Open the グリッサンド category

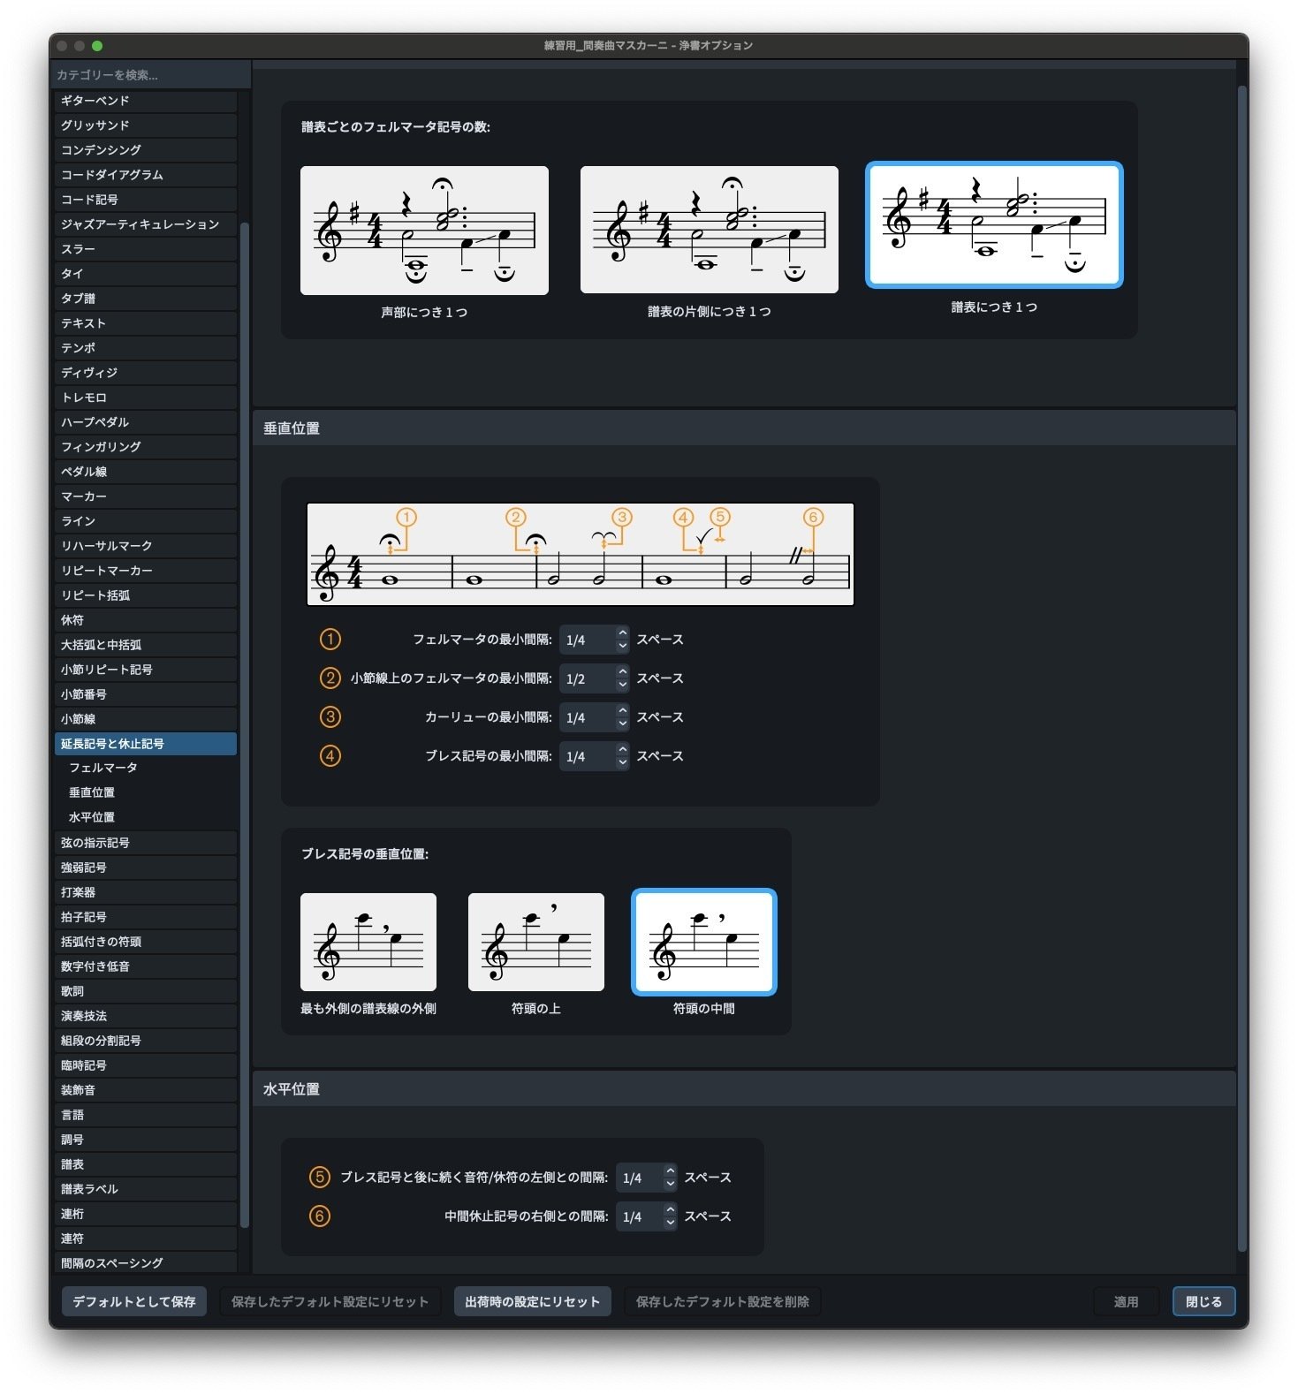pyautogui.click(x=146, y=125)
